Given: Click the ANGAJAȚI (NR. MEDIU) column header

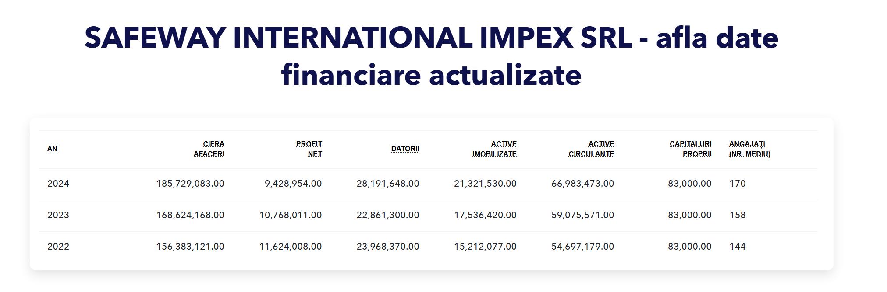Looking at the screenshot, I should click(x=749, y=149).
